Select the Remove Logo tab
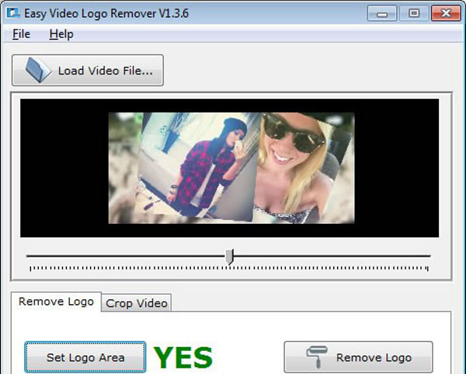The height and width of the screenshot is (374, 466). pos(56,302)
